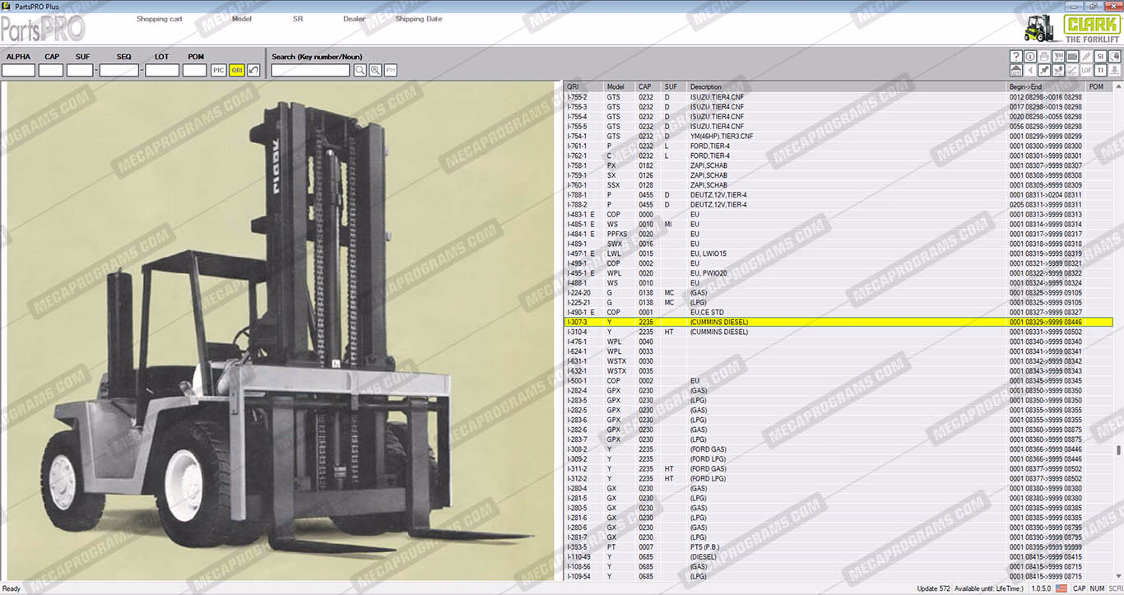Click the CAP column header in table
The width and height of the screenshot is (1124, 595).
point(648,86)
